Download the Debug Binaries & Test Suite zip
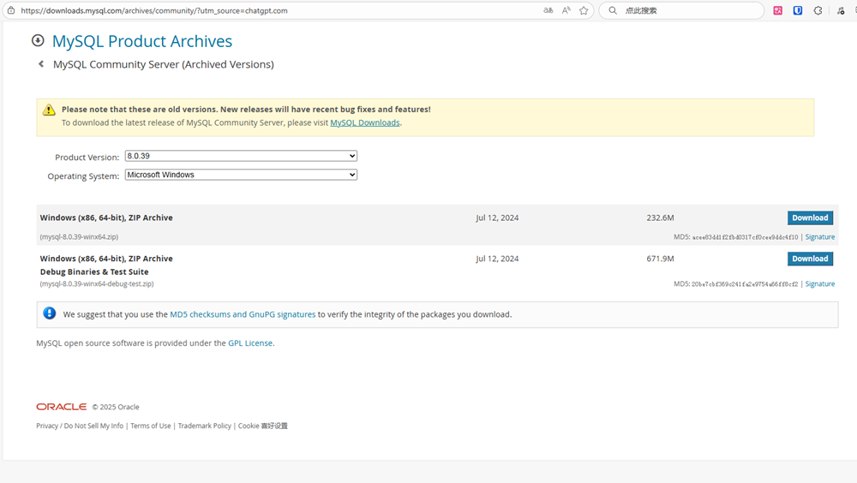 810,259
